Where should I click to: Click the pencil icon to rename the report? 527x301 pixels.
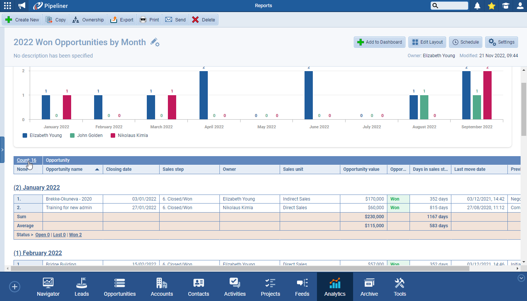(154, 42)
